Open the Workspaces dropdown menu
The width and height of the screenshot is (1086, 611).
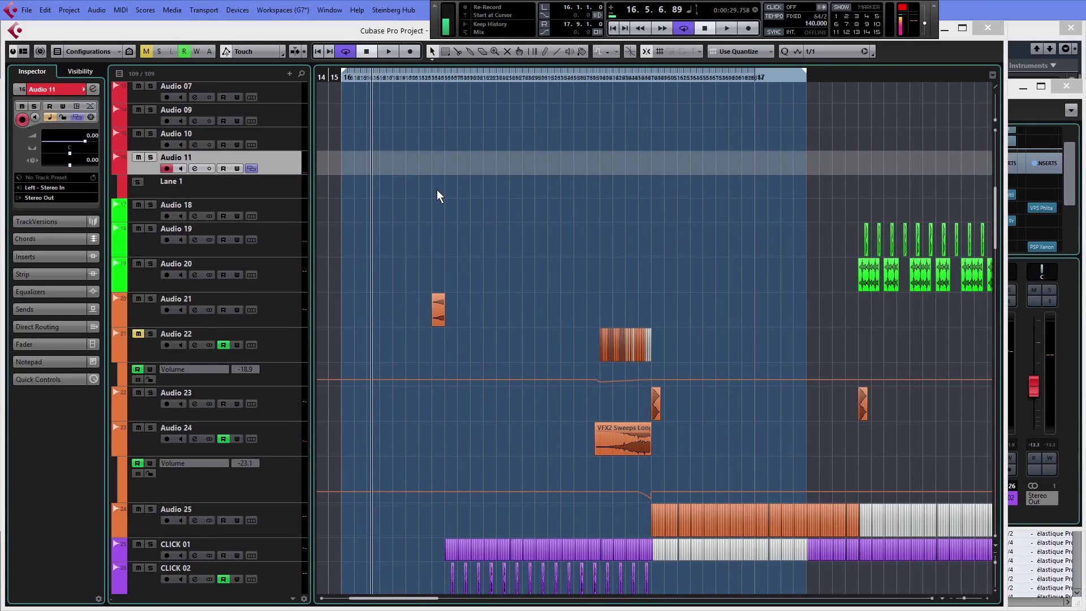282,10
